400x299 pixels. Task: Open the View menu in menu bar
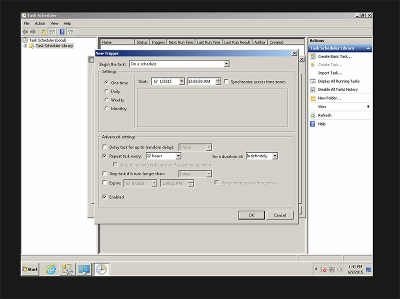pos(54,23)
